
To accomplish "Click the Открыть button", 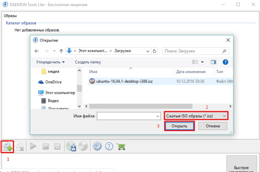I will click(179, 126).
